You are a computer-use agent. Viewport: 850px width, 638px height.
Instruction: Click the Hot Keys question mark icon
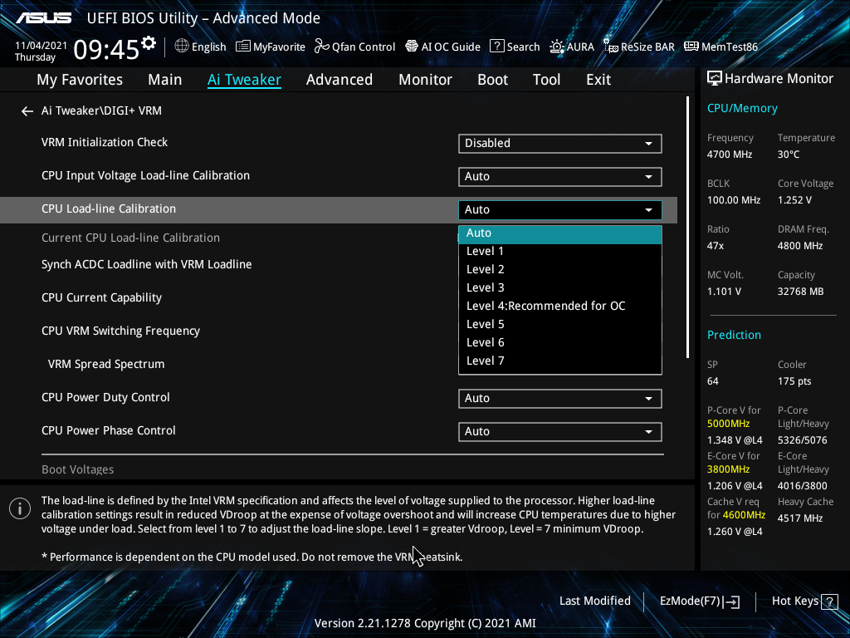click(829, 601)
